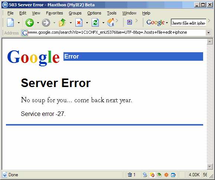Open the View menu
The width and height of the screenshot is (215, 180).
pyautogui.click(x=36, y=13)
